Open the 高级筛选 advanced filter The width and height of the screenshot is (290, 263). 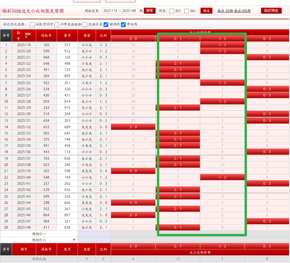point(271,11)
